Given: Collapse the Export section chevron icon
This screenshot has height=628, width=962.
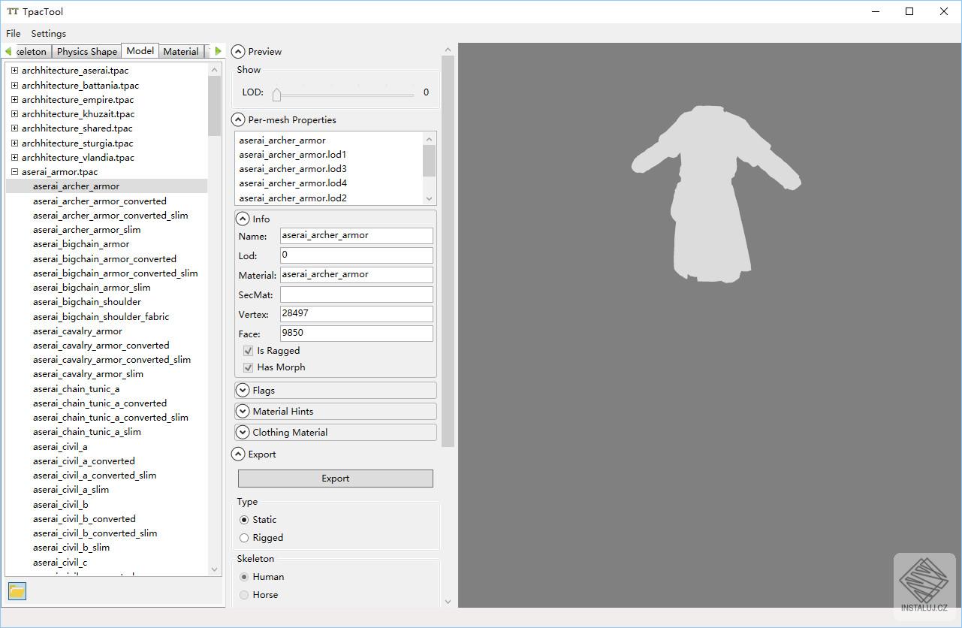Looking at the screenshot, I should 238,454.
